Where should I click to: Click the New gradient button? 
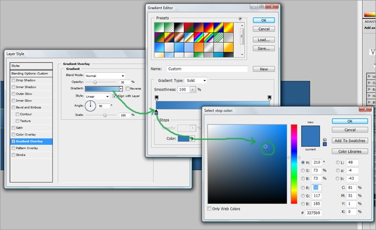(264, 69)
